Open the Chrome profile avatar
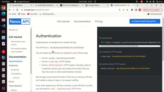The width and height of the screenshot is (164, 92). click(x=140, y=10)
